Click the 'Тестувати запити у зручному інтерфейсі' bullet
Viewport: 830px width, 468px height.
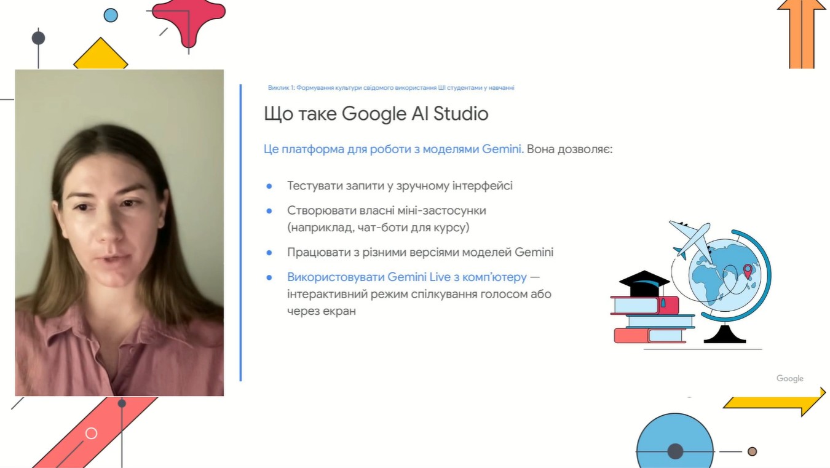pos(400,186)
